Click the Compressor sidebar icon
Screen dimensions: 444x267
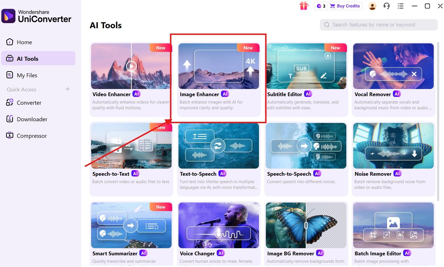point(10,135)
